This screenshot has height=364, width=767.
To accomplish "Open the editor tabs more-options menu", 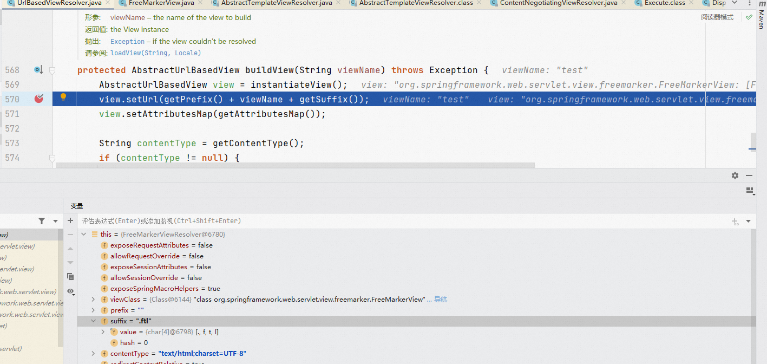I will (x=749, y=3).
